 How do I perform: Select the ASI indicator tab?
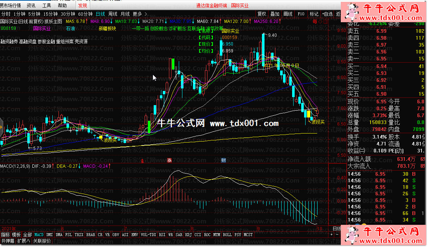125,235
